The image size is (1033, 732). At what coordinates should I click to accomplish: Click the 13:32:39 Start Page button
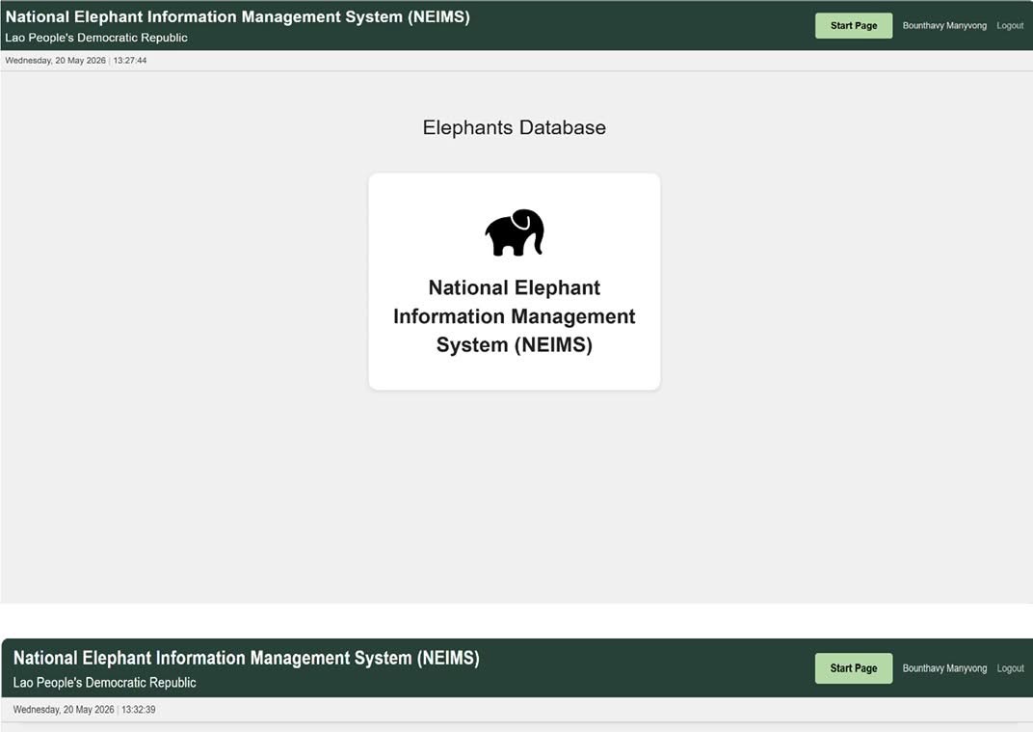click(853, 668)
